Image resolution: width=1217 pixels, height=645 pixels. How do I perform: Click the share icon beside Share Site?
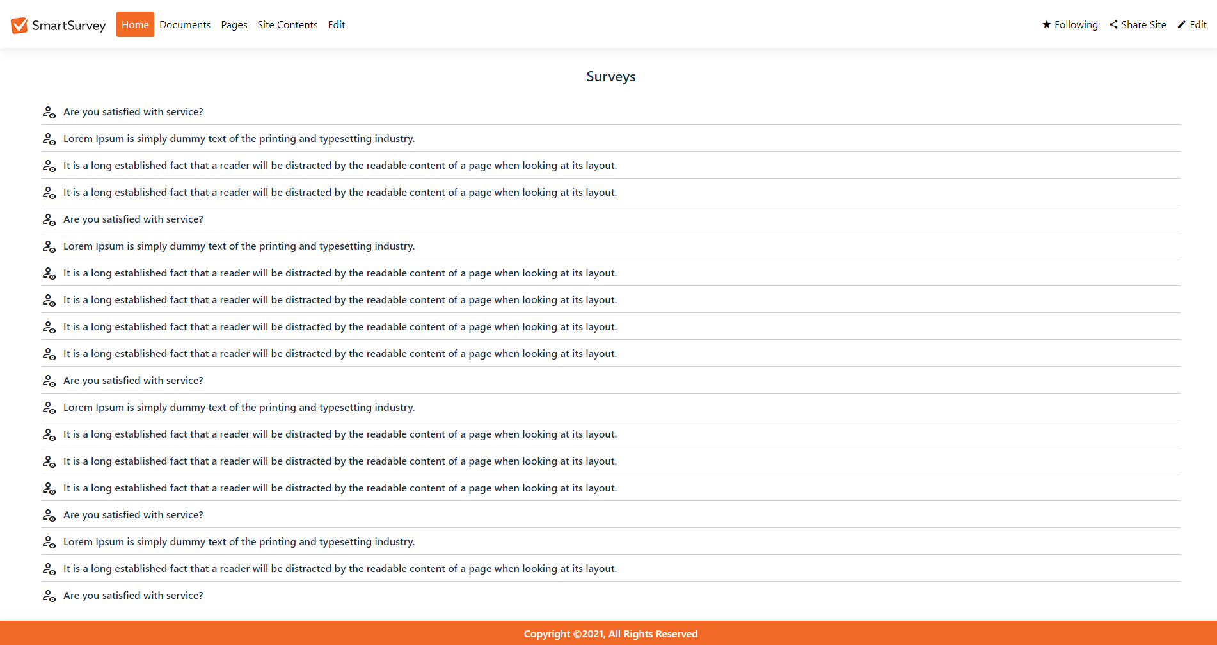pos(1113,24)
